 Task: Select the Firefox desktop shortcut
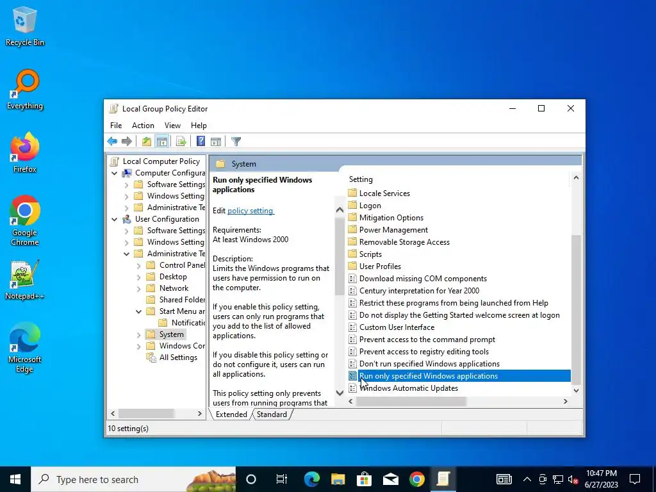point(25,152)
